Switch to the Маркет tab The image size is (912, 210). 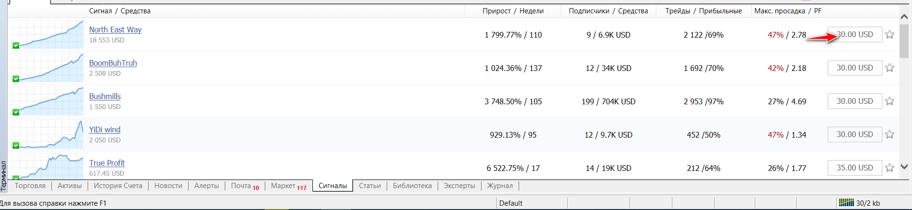tap(289, 186)
